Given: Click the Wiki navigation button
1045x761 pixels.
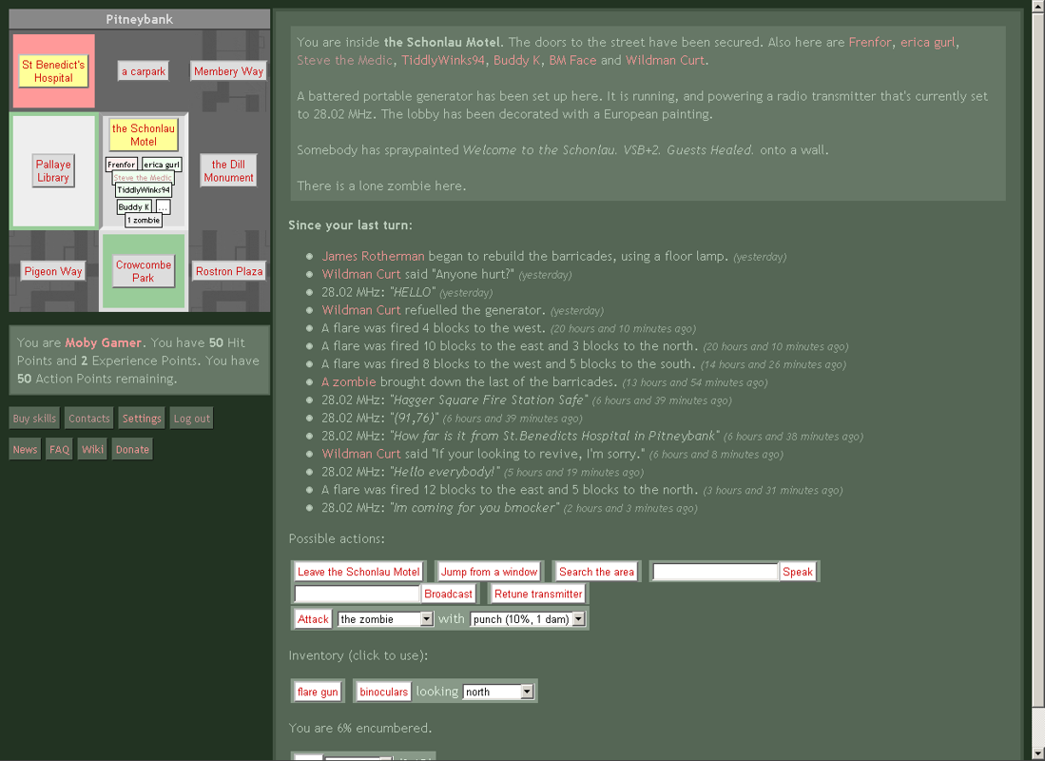Looking at the screenshot, I should click(x=92, y=449).
